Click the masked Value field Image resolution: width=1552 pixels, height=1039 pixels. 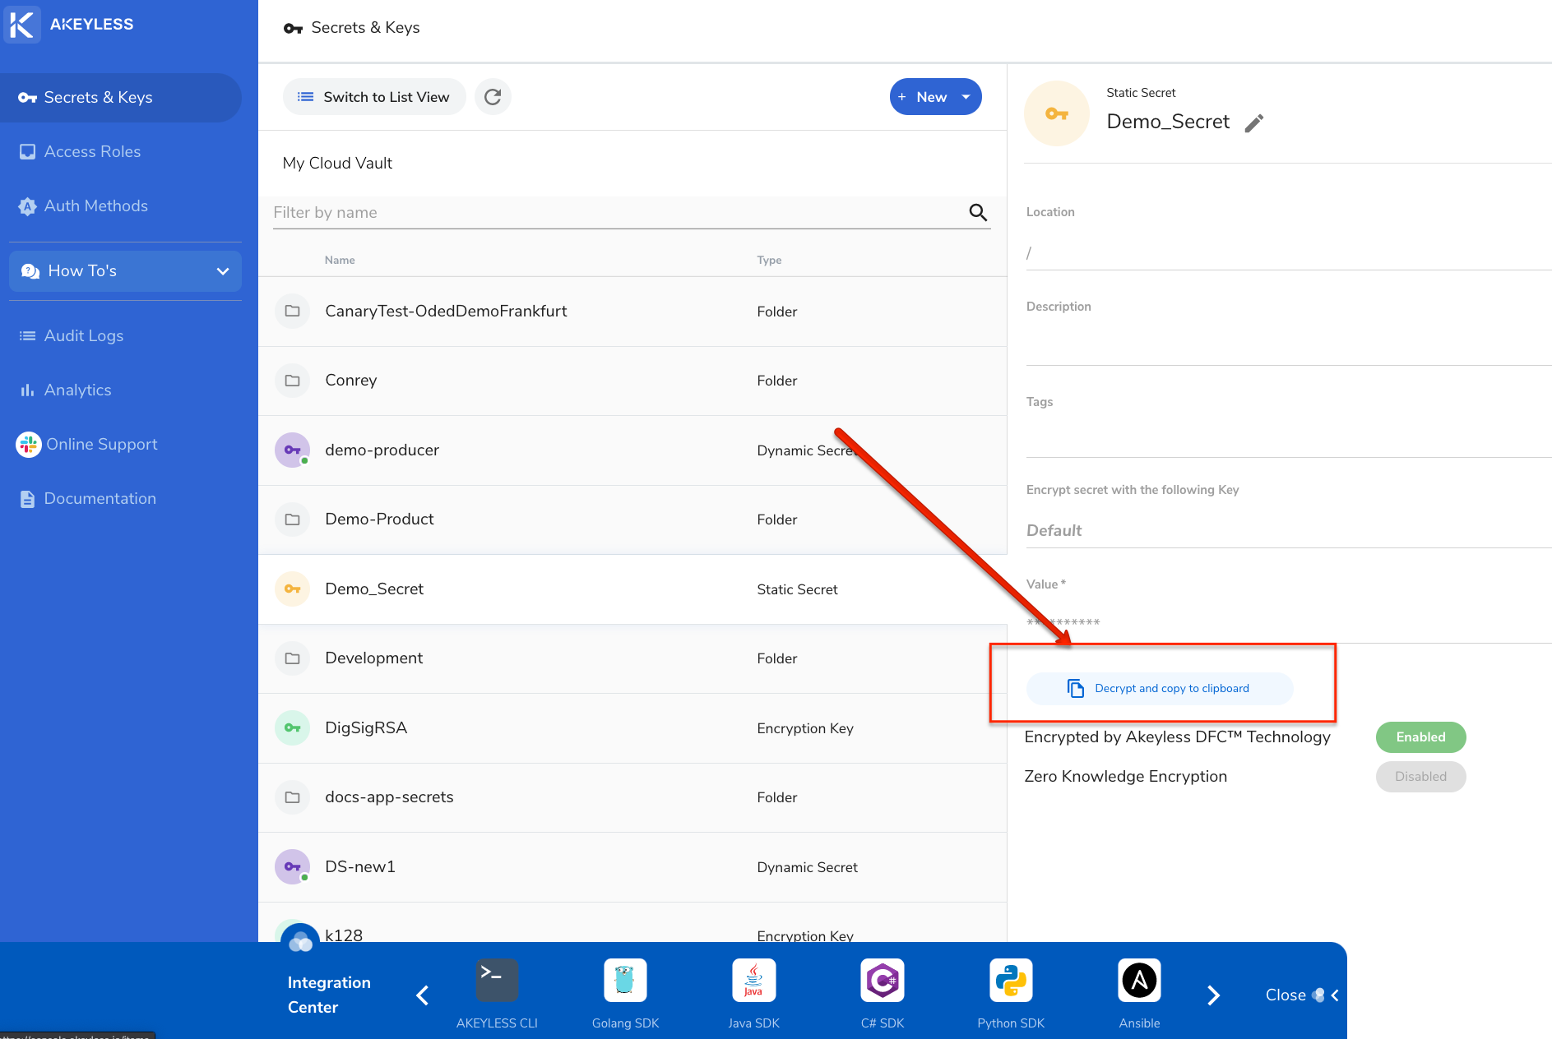point(1289,623)
